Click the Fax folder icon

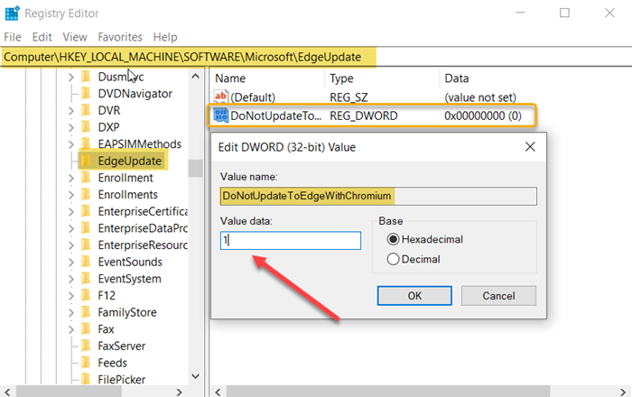(86, 329)
